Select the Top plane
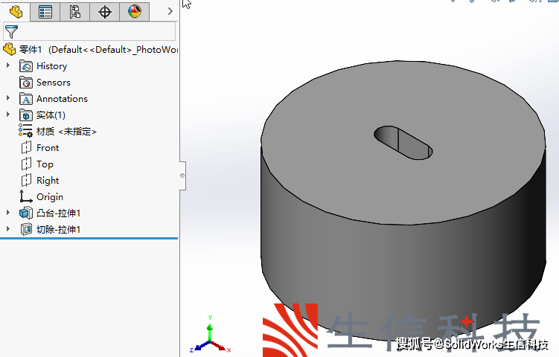This screenshot has width=559, height=357. (x=45, y=164)
